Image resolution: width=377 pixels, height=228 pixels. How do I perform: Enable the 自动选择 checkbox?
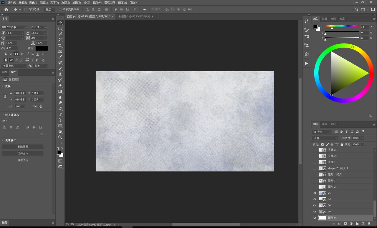[26, 9]
